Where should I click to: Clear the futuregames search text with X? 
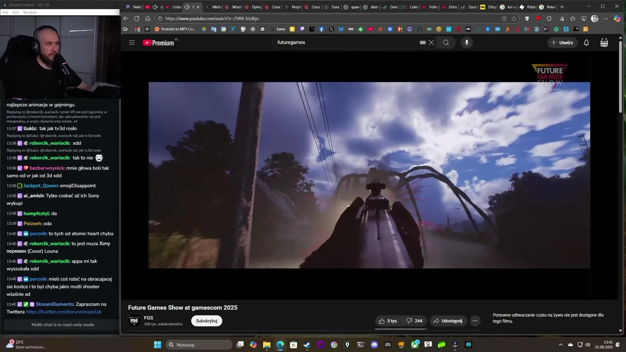pos(431,43)
